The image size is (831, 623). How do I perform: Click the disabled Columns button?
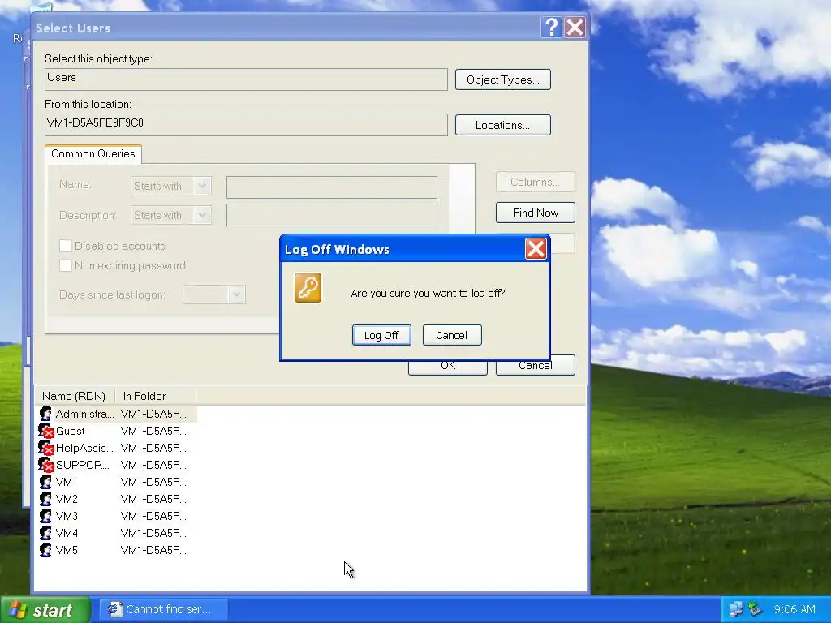point(536,182)
